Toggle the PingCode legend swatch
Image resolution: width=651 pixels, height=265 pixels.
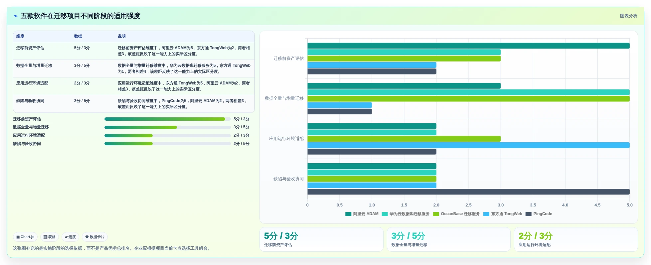tap(529, 214)
